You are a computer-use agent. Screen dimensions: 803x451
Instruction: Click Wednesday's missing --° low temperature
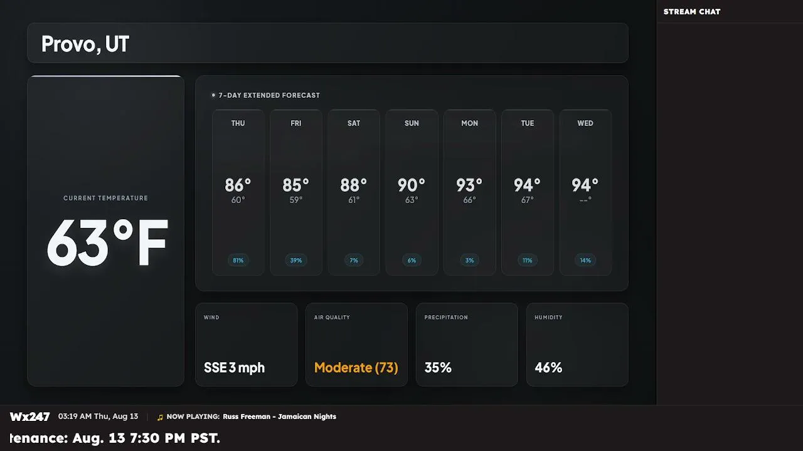(x=585, y=200)
